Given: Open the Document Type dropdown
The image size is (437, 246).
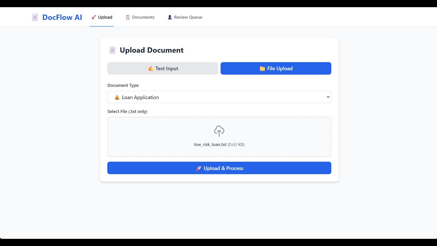Looking at the screenshot, I should pyautogui.click(x=219, y=97).
